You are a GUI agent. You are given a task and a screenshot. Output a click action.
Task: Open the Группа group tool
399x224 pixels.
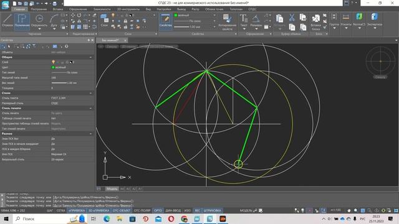click(334, 21)
